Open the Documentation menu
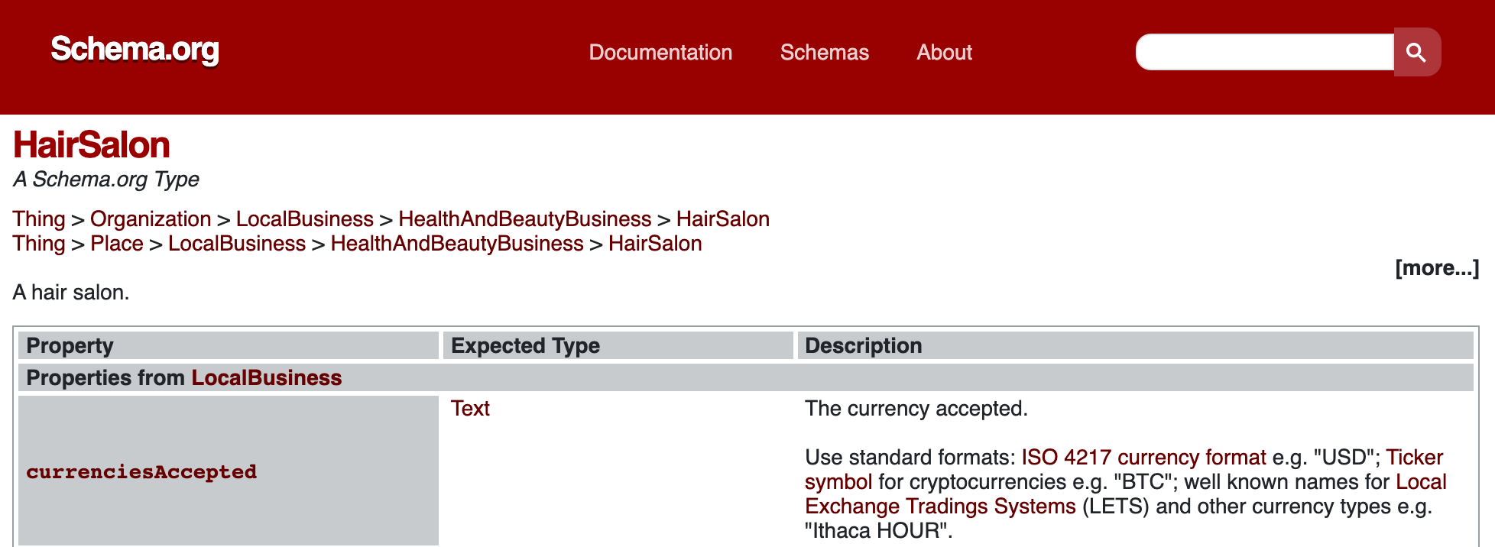The image size is (1495, 547). pyautogui.click(x=660, y=52)
